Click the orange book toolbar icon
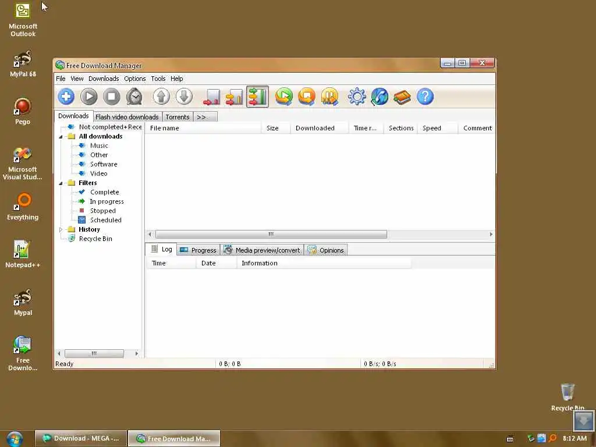 coord(402,97)
